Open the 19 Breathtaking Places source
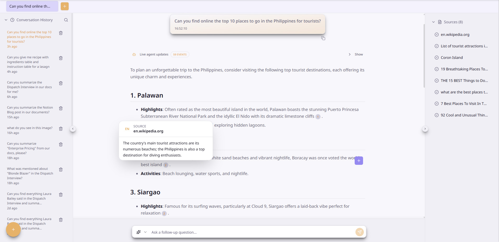The width and height of the screenshot is (499, 242). (x=464, y=69)
